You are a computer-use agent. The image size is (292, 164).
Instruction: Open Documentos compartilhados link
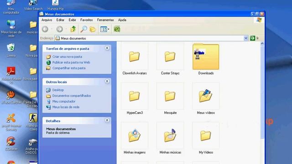72,96
